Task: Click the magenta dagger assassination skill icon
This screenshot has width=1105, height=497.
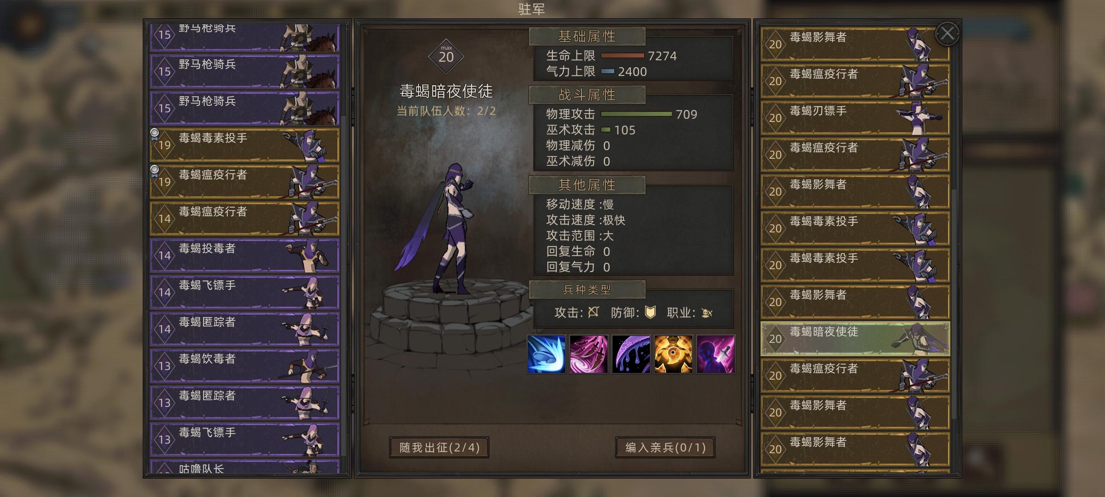Action: 715,354
